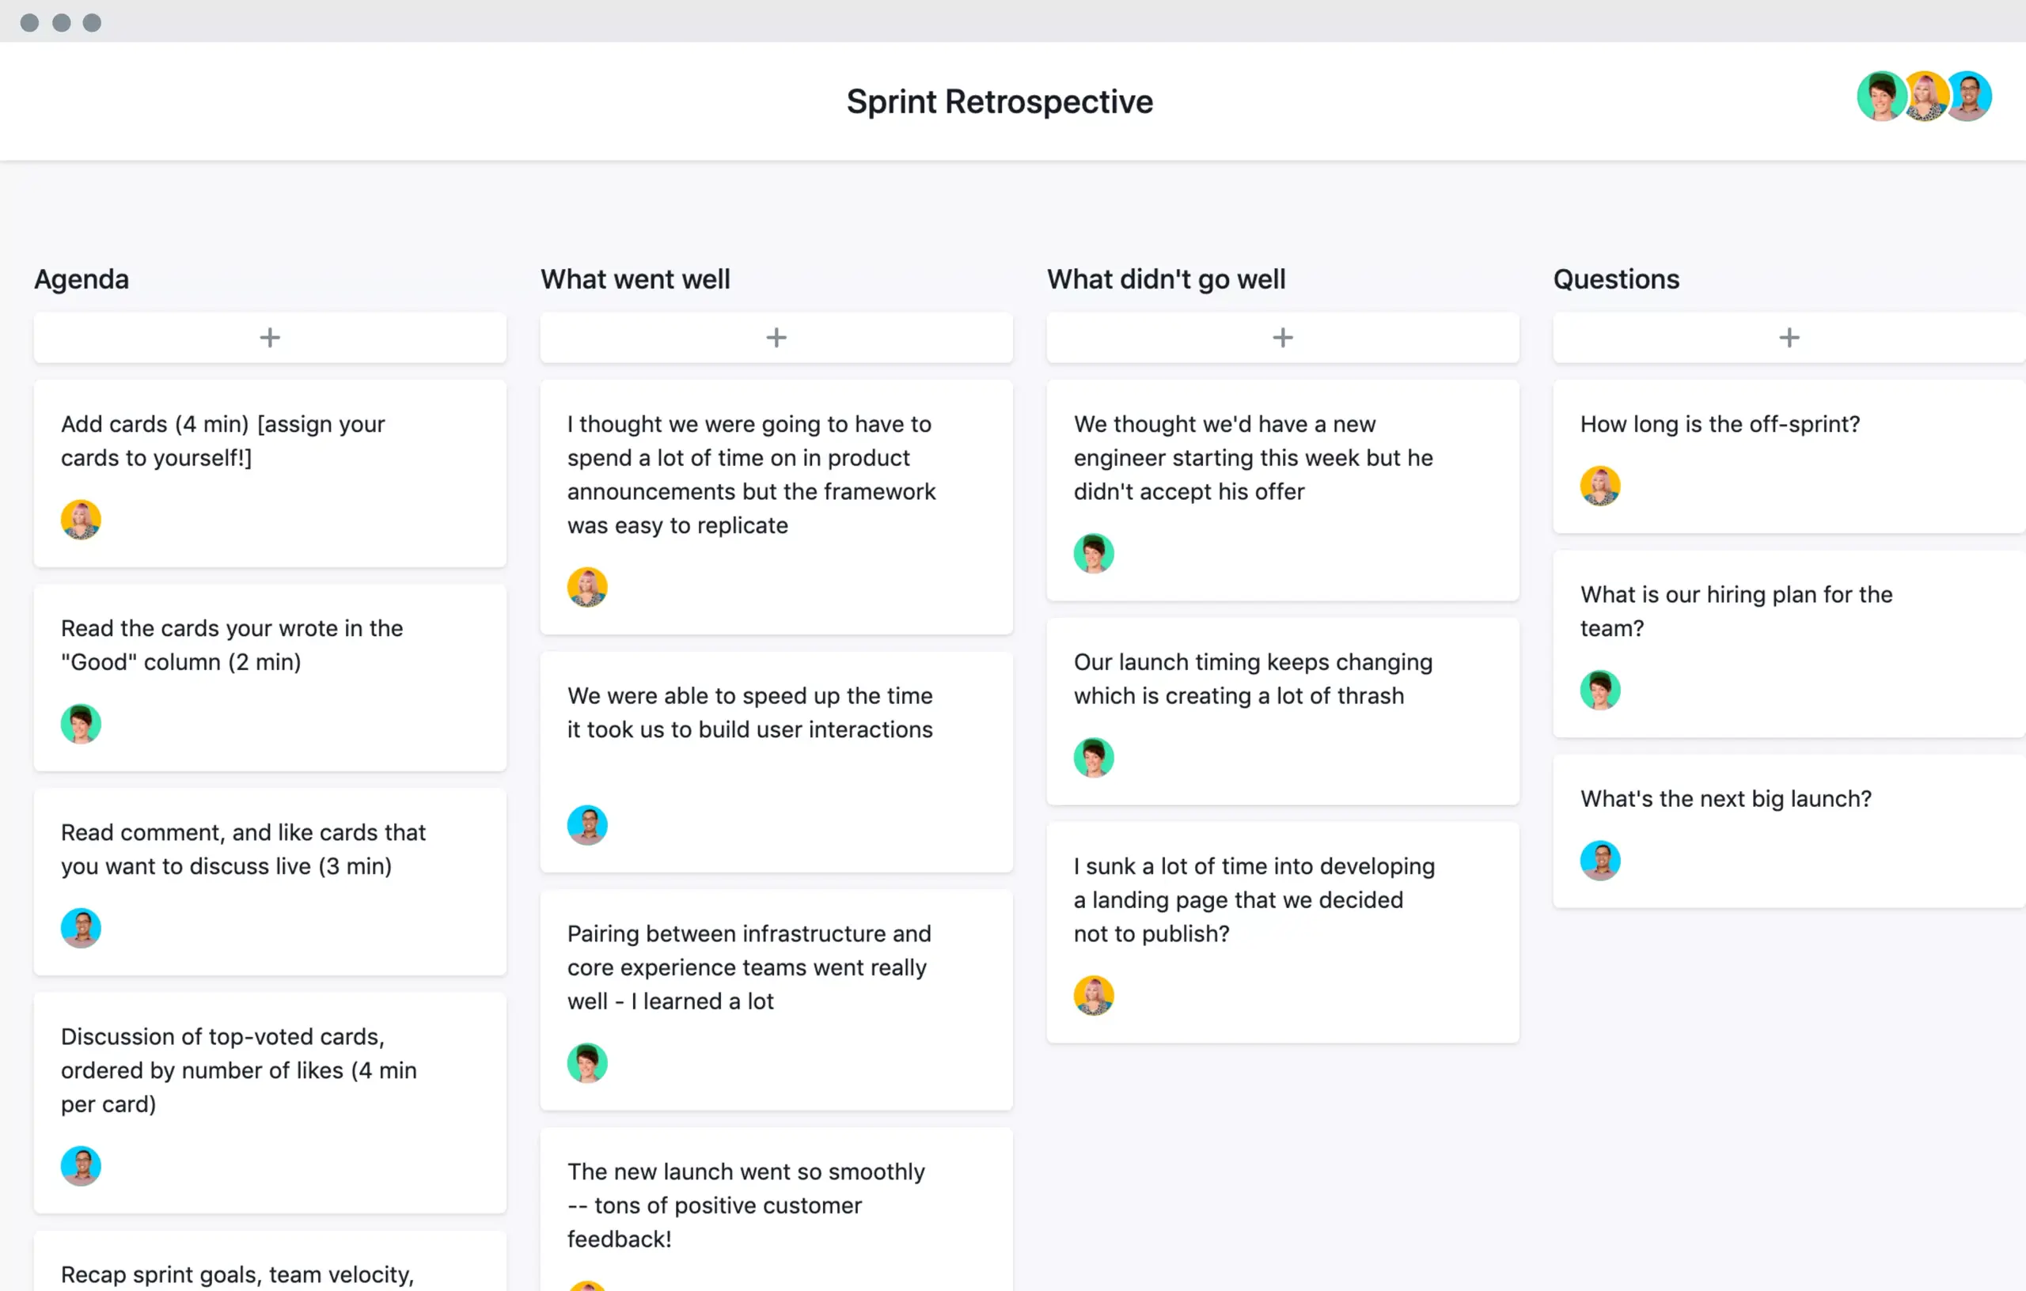Click the yellow avatar on first Agenda card

coord(80,518)
